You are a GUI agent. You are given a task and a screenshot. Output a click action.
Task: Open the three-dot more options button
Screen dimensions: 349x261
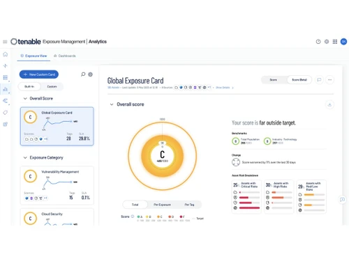(x=329, y=80)
